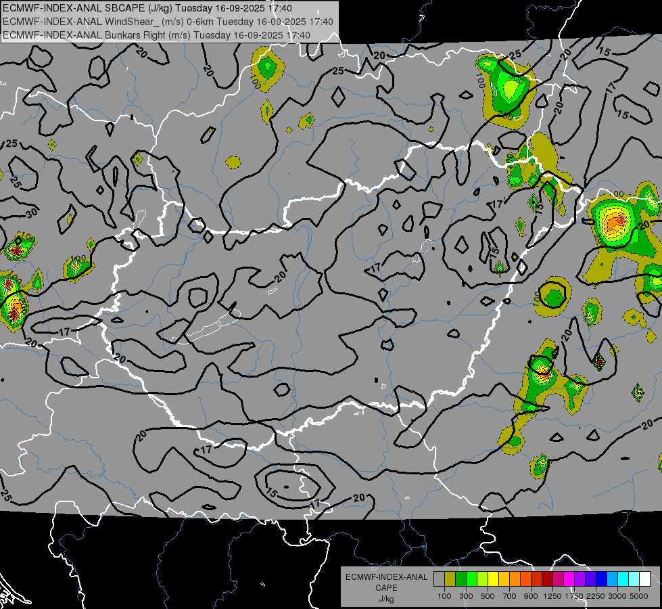
Task: Click the bright magenta legend swatch
Action: [569, 579]
